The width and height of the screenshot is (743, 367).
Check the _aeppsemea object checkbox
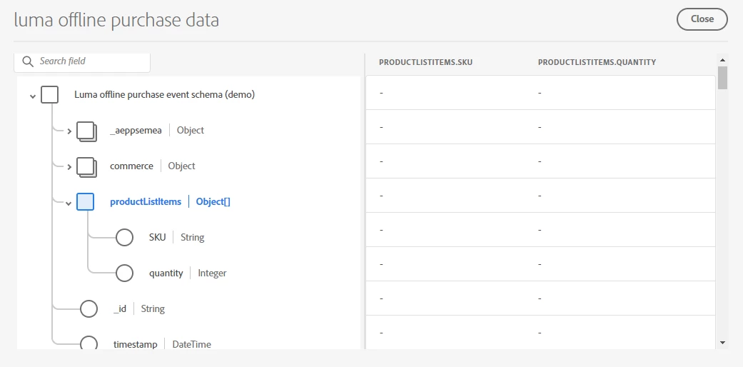click(86, 131)
